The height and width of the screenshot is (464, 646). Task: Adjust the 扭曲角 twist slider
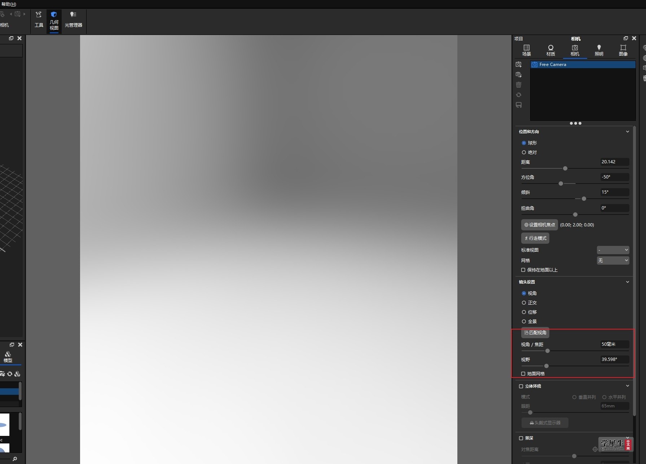click(575, 215)
